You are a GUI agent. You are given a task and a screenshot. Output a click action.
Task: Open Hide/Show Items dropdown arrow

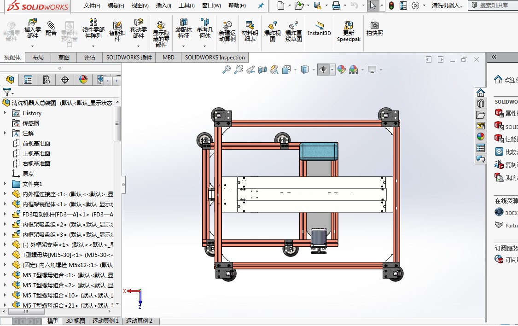(x=332, y=70)
